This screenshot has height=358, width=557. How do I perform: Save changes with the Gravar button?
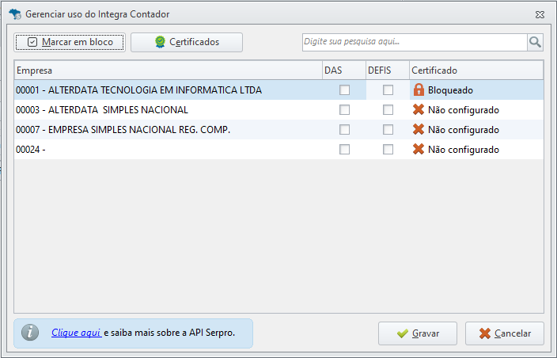click(418, 333)
